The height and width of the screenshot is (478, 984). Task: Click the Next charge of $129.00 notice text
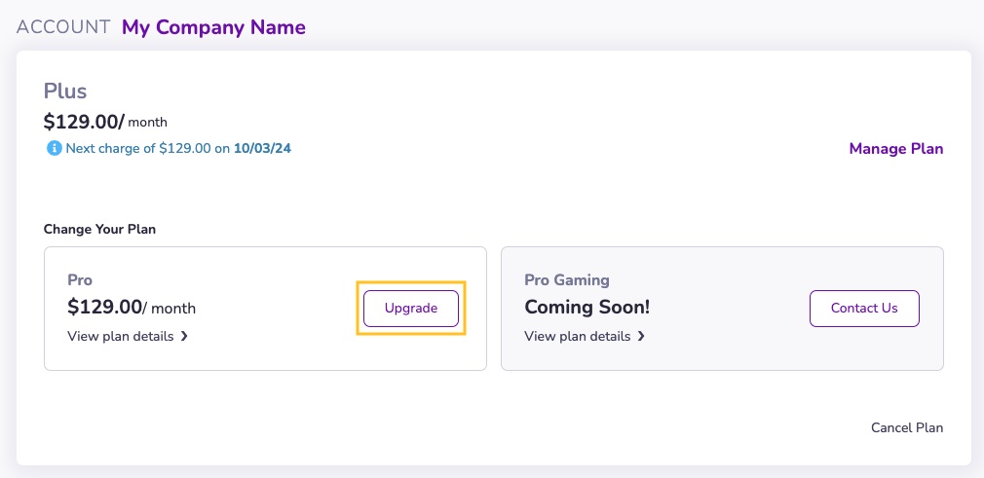pyautogui.click(x=178, y=149)
